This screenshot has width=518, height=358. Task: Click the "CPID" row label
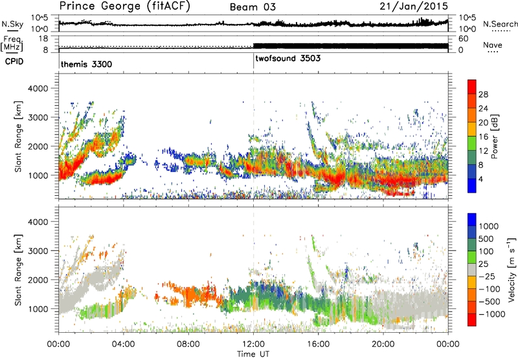(x=14, y=61)
